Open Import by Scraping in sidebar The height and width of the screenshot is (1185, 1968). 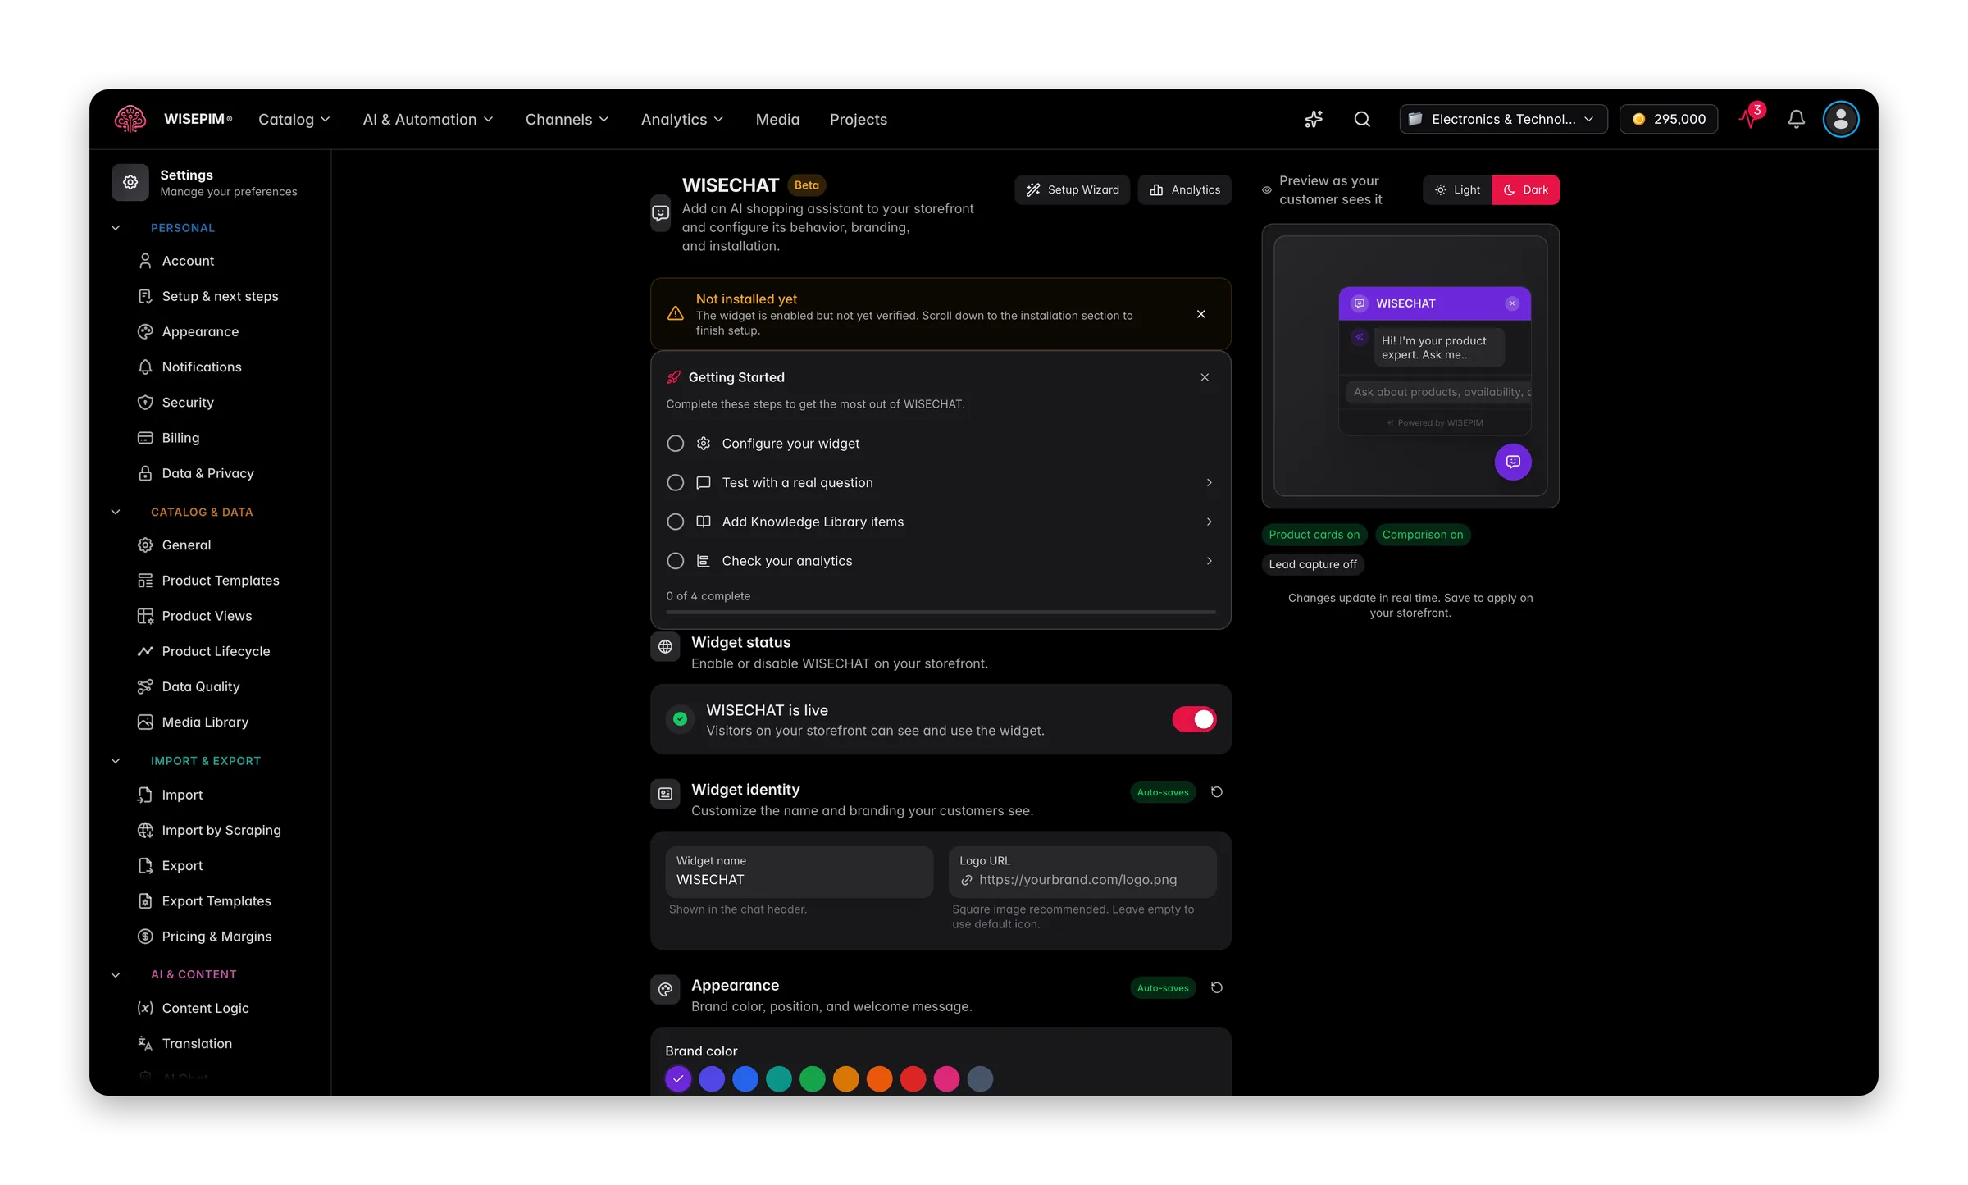point(221,831)
